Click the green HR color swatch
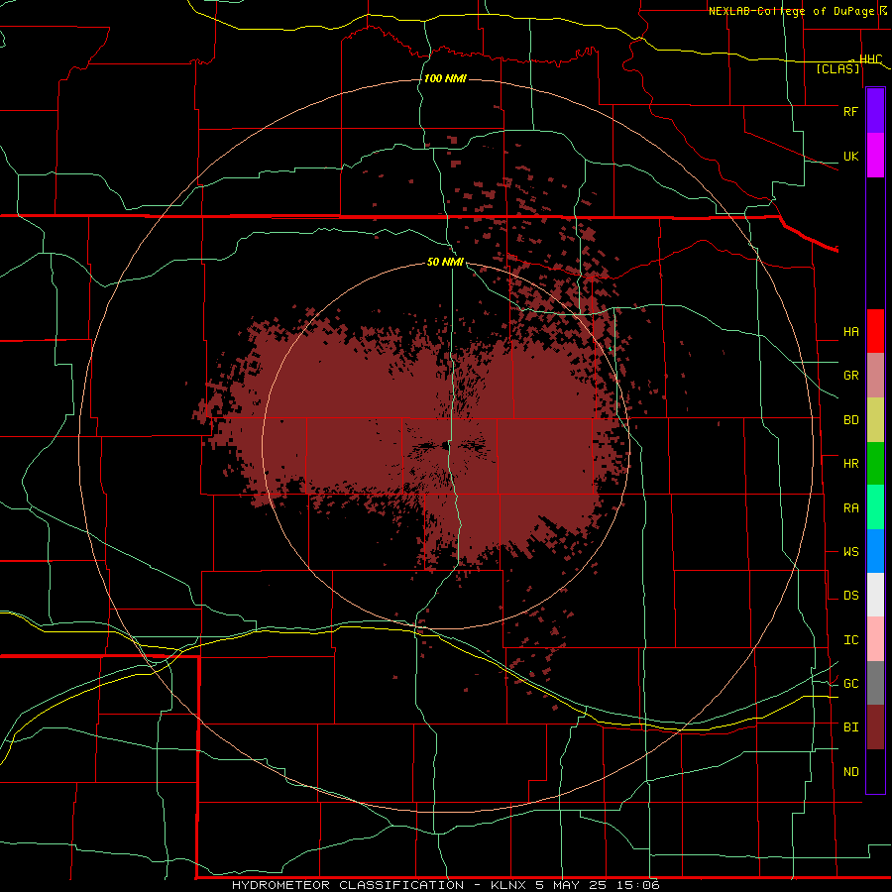892x892 pixels. click(875, 463)
